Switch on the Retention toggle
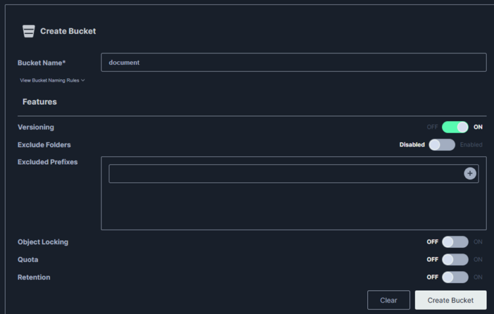This screenshot has height=314, width=494. [455, 277]
